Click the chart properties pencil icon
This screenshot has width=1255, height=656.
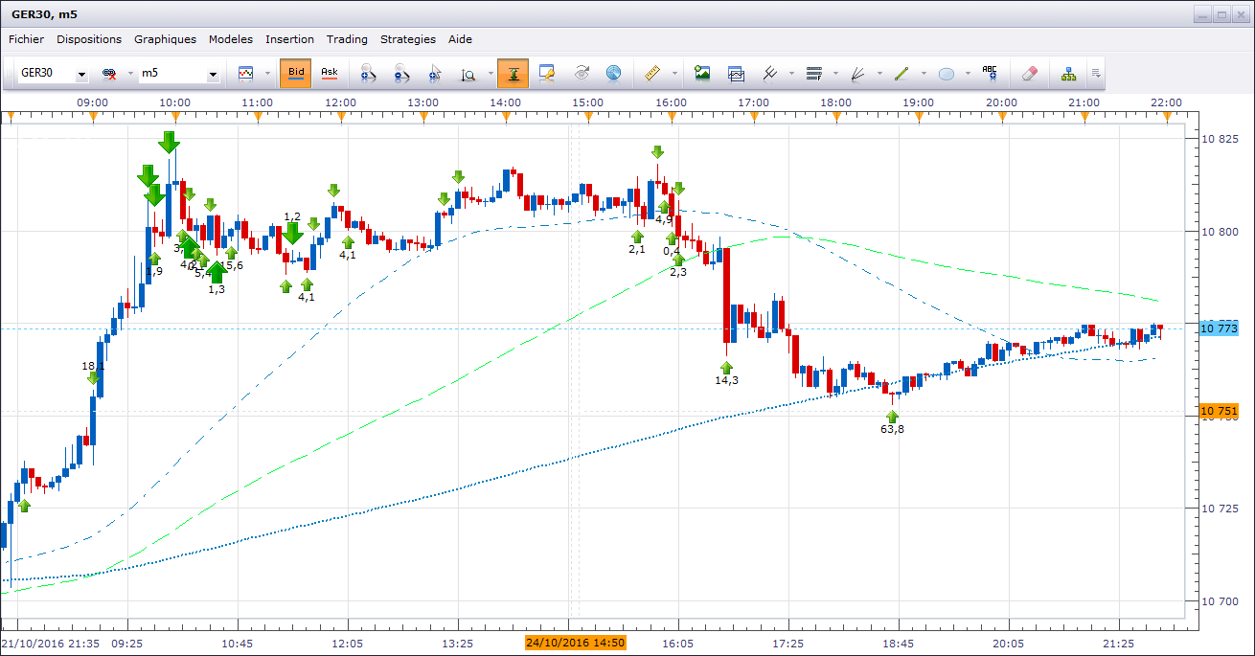[x=547, y=73]
